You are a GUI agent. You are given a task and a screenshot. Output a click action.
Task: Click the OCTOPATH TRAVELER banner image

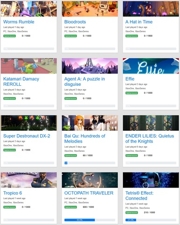(90, 180)
